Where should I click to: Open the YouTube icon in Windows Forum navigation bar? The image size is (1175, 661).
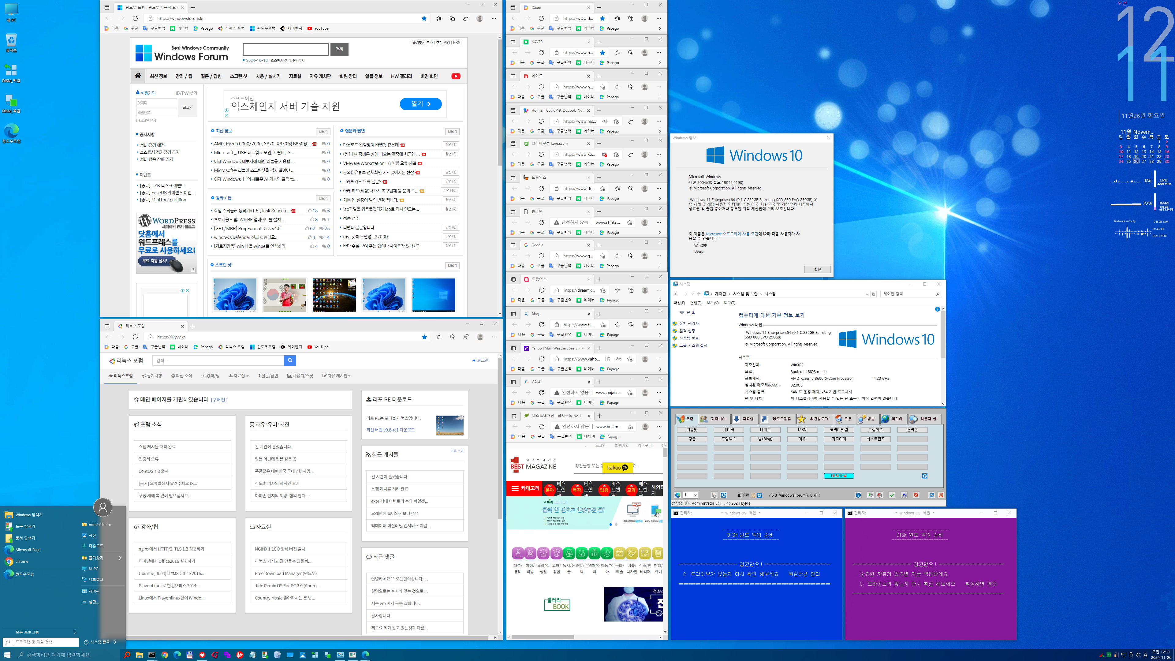(456, 76)
